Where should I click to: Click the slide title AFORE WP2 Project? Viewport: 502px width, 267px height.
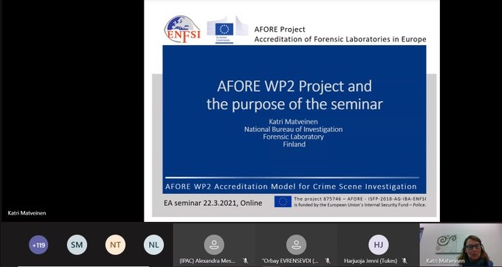pos(295,86)
